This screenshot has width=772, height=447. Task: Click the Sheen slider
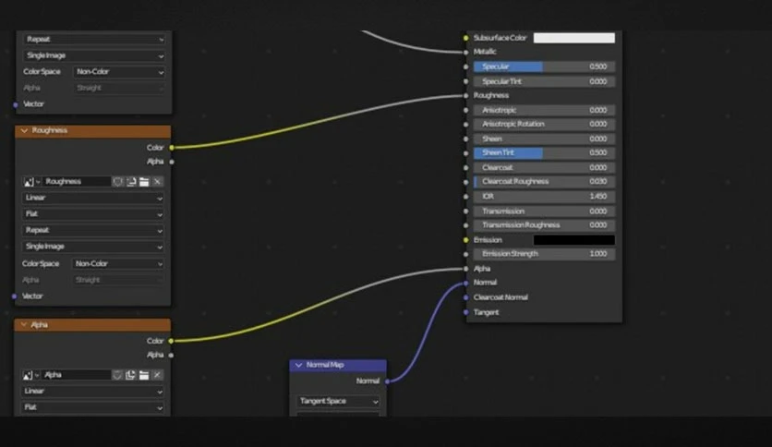tap(544, 139)
